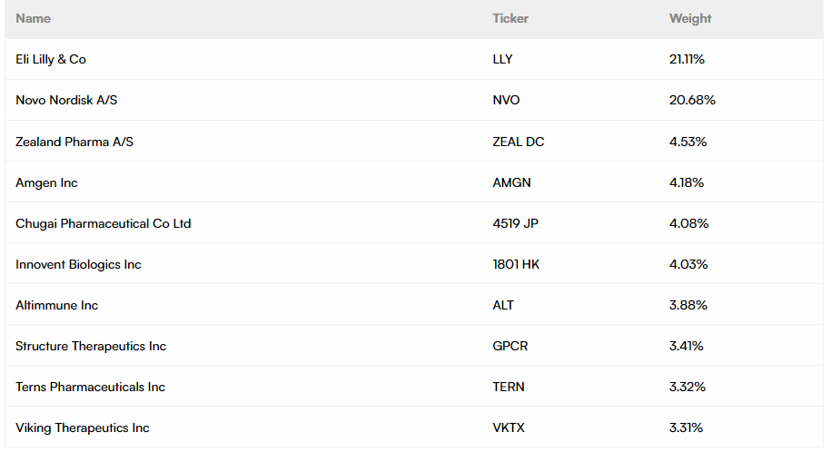Click Innovent Biologics Inc name
The image size is (831, 452).
coord(78,264)
